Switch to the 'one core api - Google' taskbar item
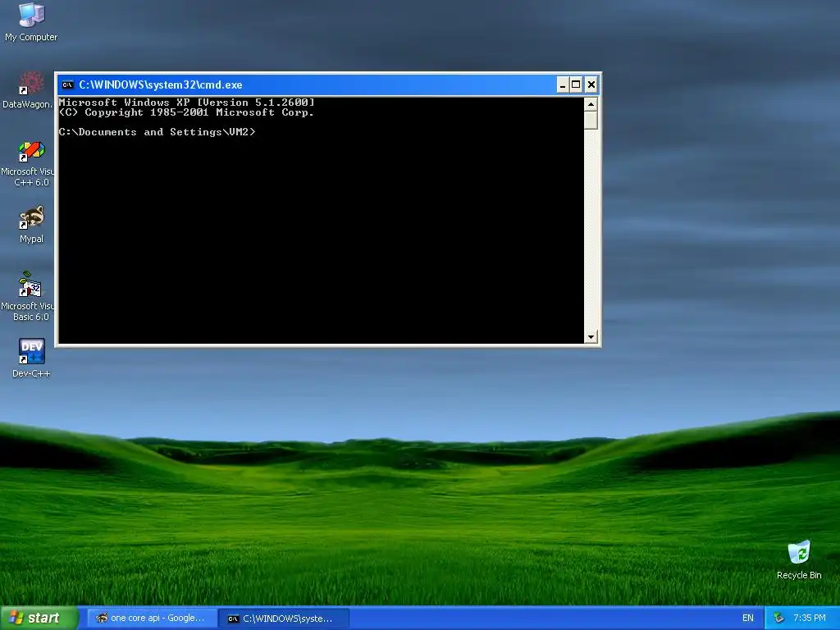This screenshot has width=840, height=630. click(x=152, y=619)
